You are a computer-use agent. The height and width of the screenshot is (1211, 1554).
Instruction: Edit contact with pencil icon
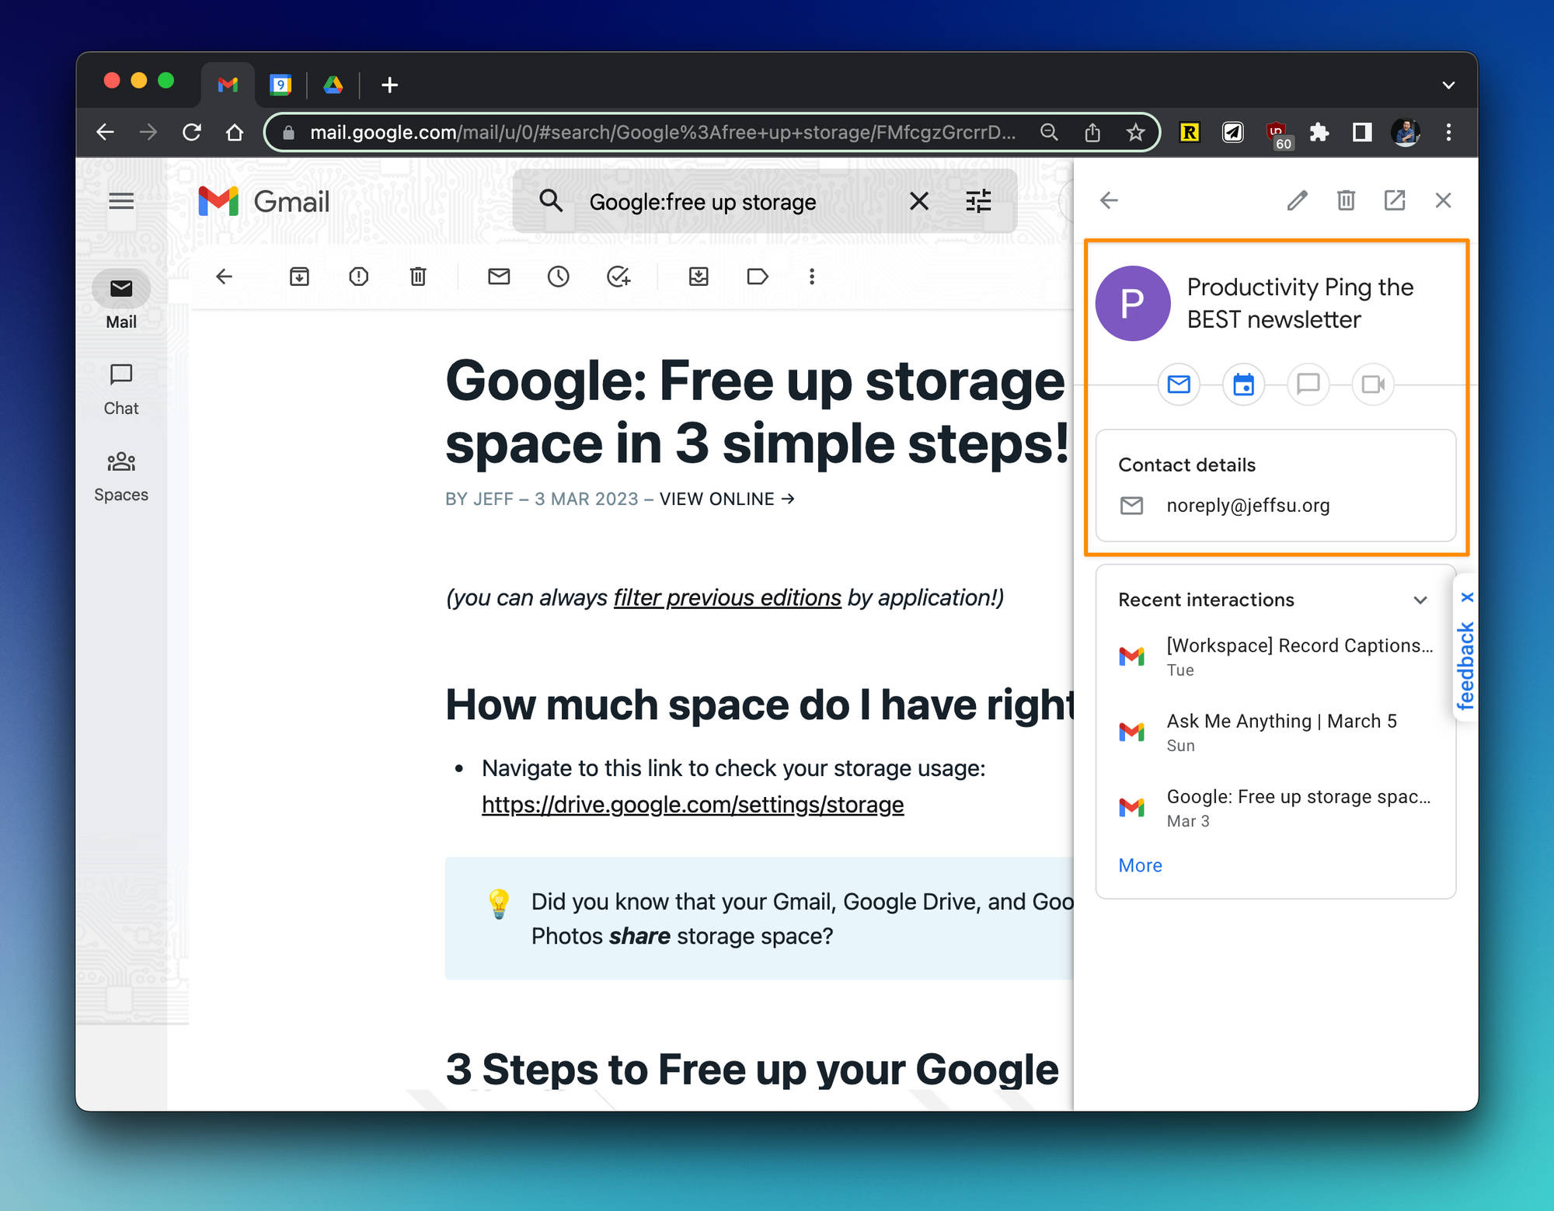coord(1297,200)
